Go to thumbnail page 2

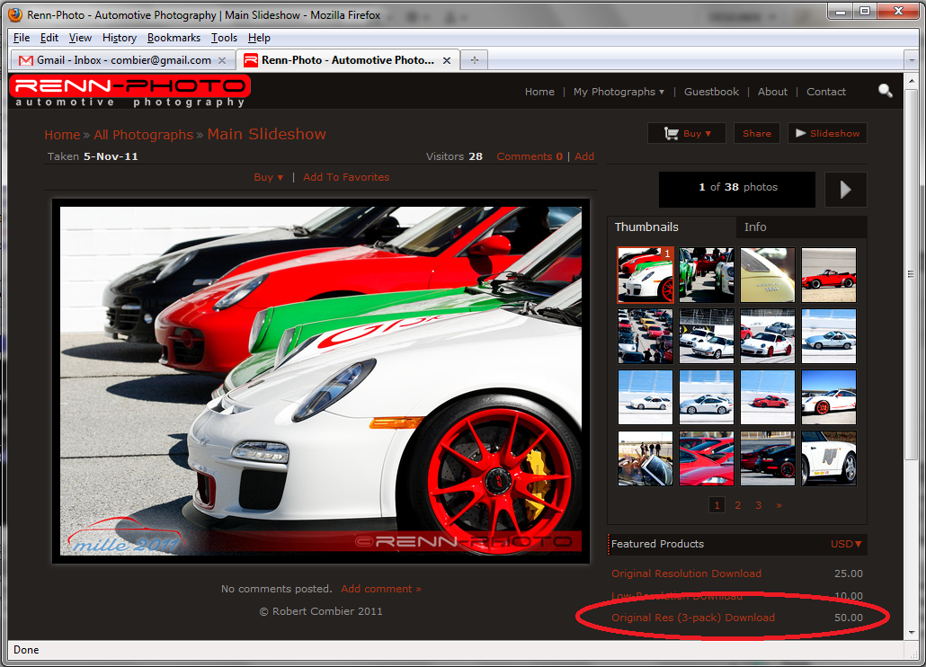coord(737,505)
